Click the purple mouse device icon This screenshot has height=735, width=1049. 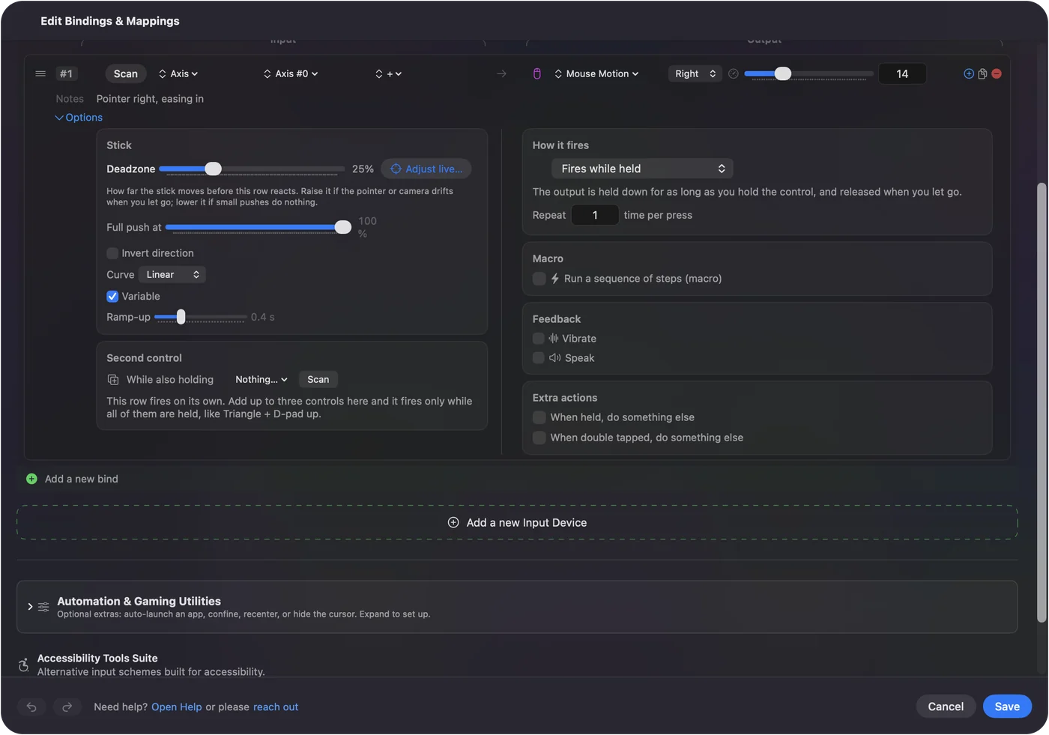coord(536,73)
